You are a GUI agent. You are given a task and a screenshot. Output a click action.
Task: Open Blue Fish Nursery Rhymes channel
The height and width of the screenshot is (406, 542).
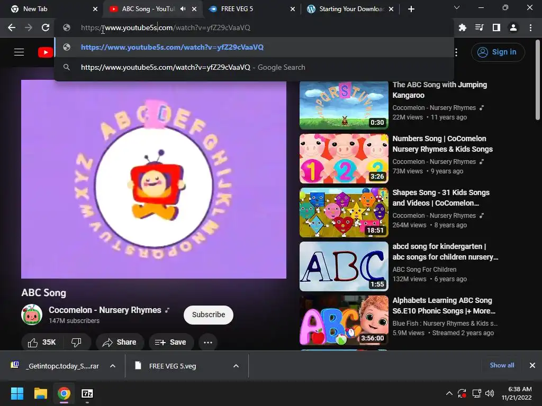click(445, 323)
